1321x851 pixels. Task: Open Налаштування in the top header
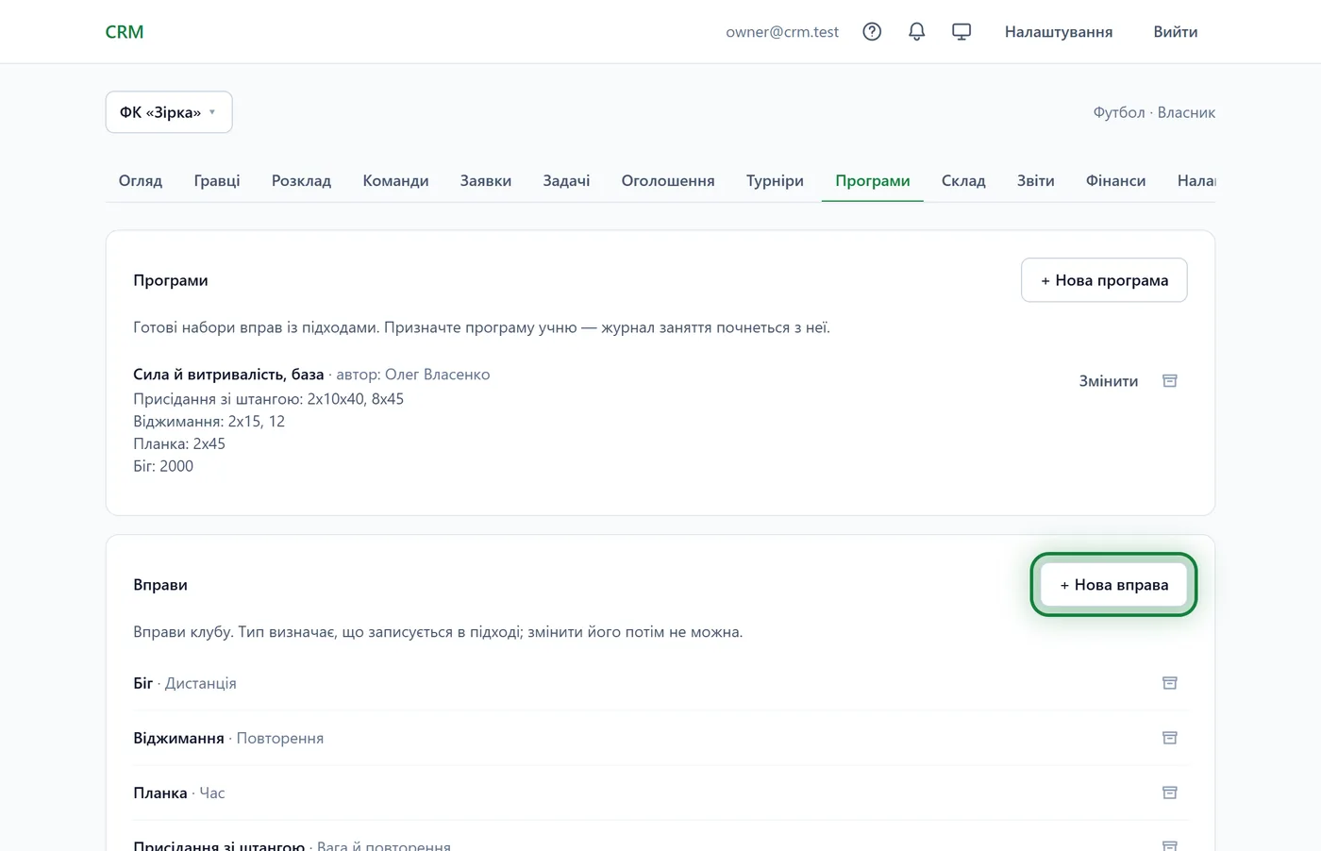click(x=1059, y=32)
